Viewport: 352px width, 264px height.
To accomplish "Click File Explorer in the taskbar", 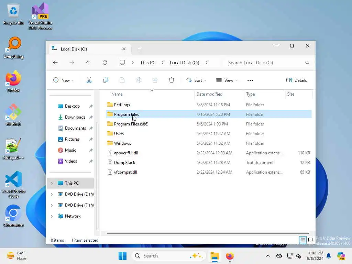I will (x=214, y=256).
